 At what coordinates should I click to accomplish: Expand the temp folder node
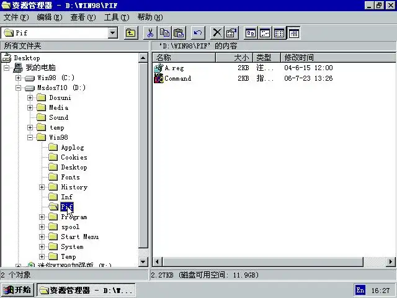pos(30,127)
